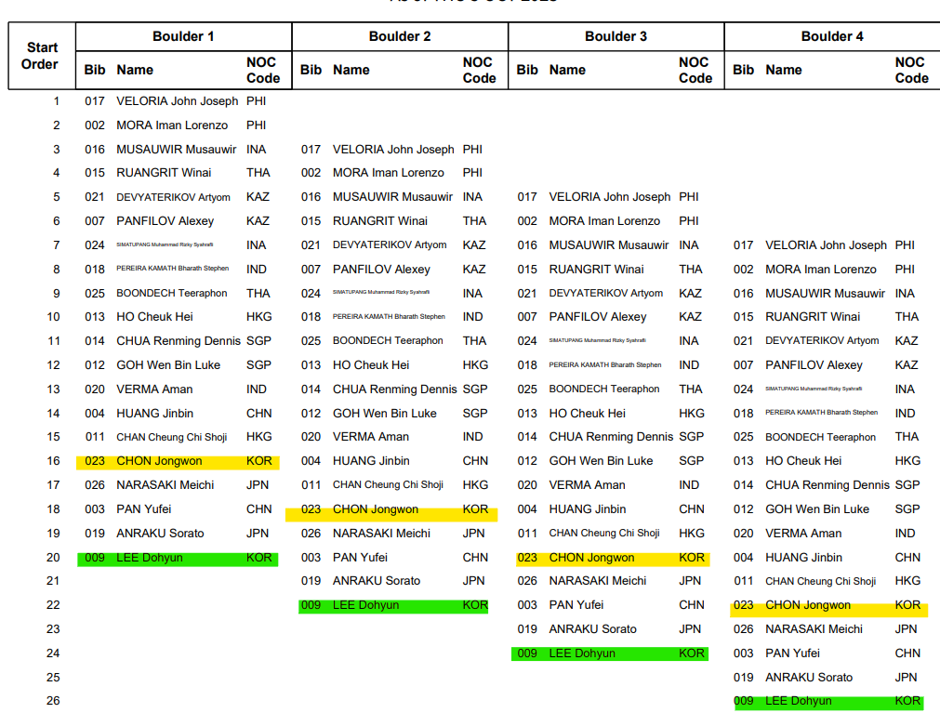Image resolution: width=940 pixels, height=713 pixels.
Task: Click ANRAKU Sorato in Boulder 1 column
Action: coord(160,534)
